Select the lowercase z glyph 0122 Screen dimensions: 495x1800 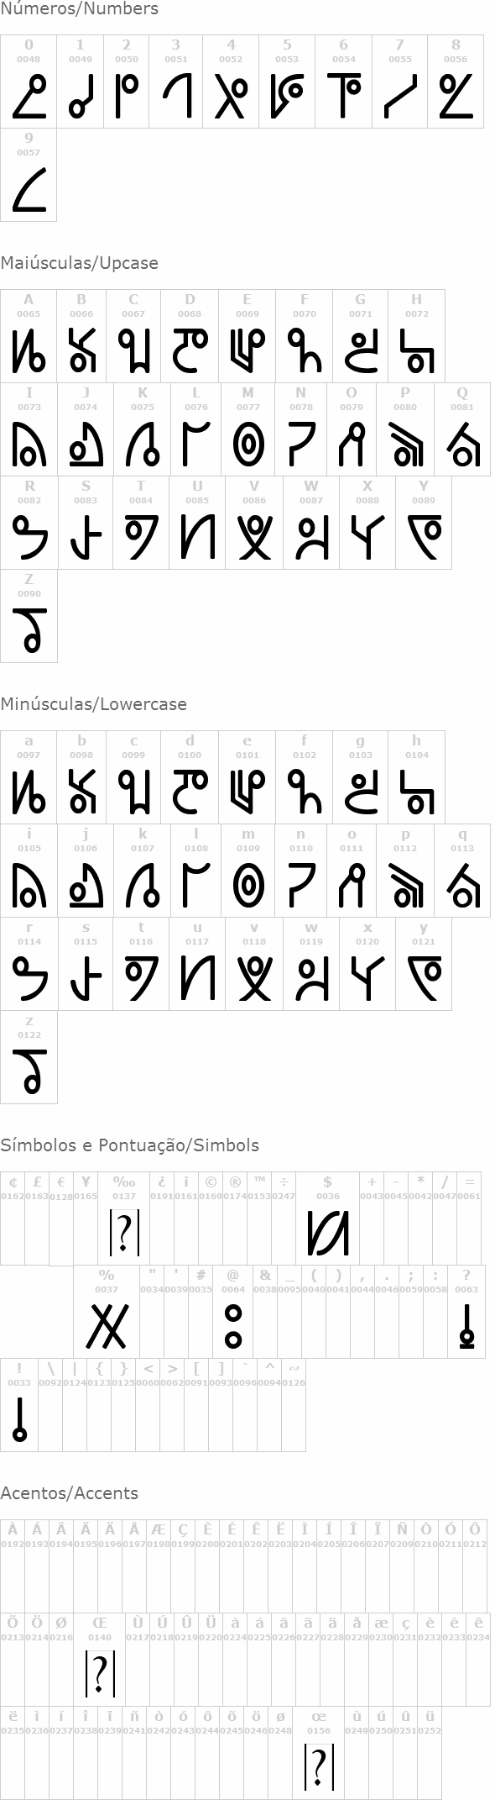(x=29, y=1057)
